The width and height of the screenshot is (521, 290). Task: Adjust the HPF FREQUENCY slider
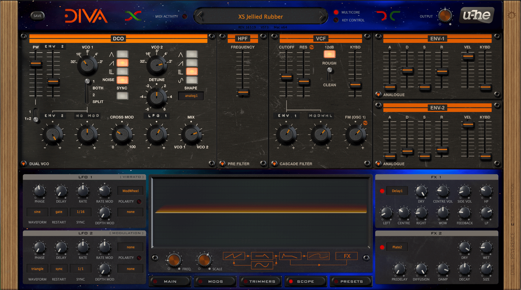click(243, 93)
